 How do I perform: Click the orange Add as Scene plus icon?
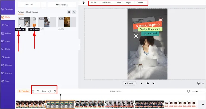(34, 25)
